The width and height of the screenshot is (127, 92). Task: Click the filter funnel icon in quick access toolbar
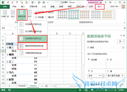click(17, 2)
